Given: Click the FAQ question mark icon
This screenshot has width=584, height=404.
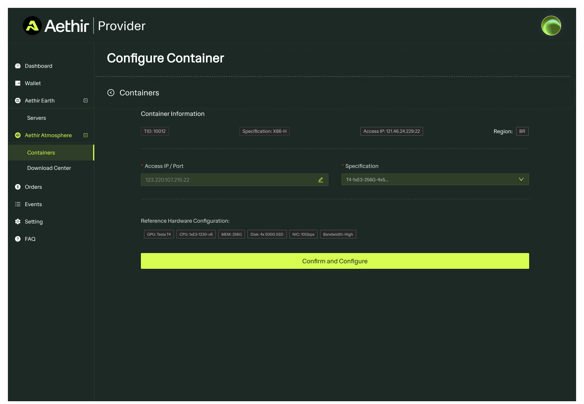Looking at the screenshot, I should click(x=18, y=239).
